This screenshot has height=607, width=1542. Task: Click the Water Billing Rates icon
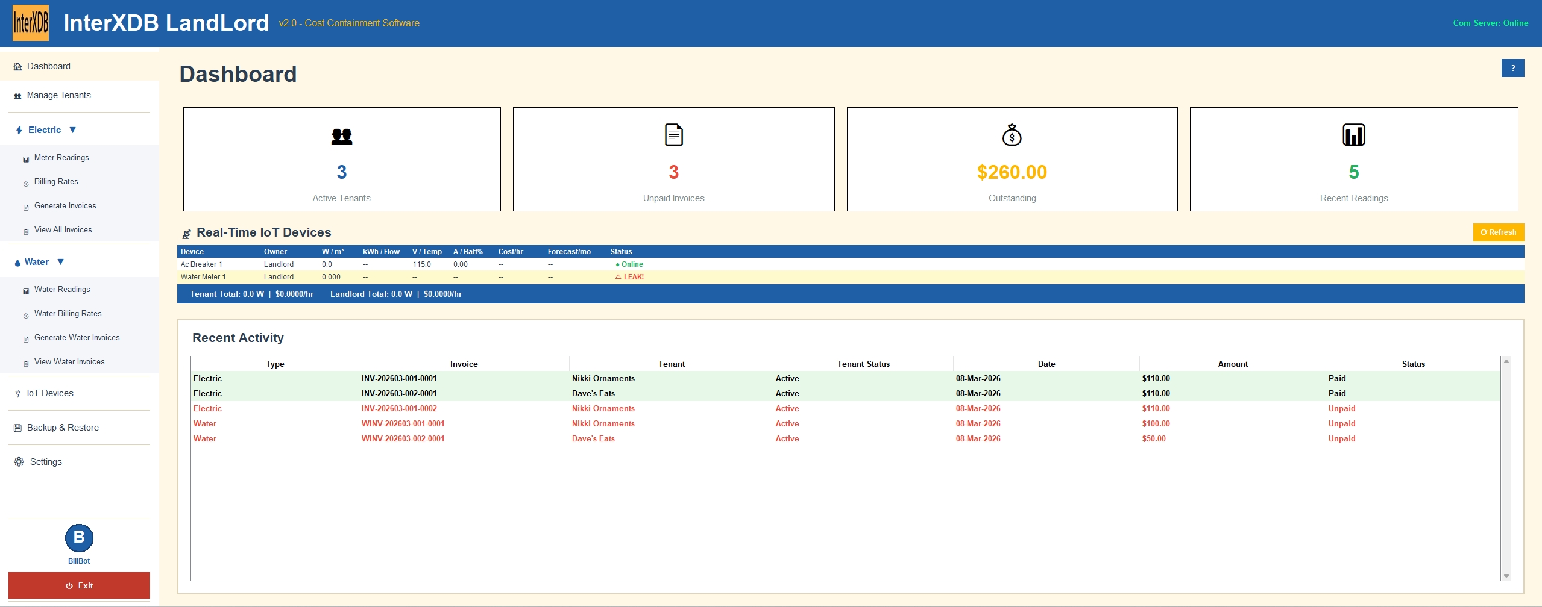(x=26, y=315)
